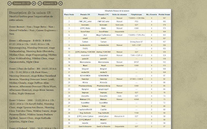This screenshot has height=129, width=207.
Task: Click Gerd le bourrin driver name
Action: (85, 126)
